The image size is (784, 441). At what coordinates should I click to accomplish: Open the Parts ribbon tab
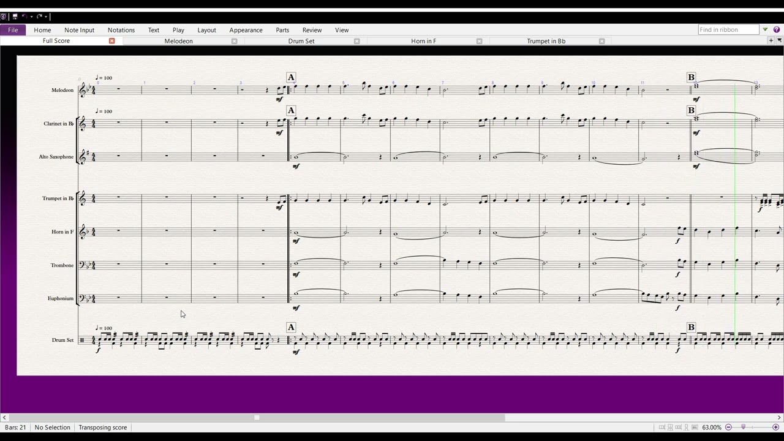[282, 30]
